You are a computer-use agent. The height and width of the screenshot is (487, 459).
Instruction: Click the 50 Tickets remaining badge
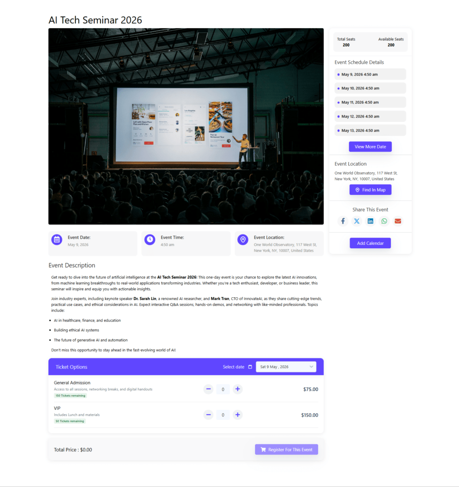(x=69, y=421)
